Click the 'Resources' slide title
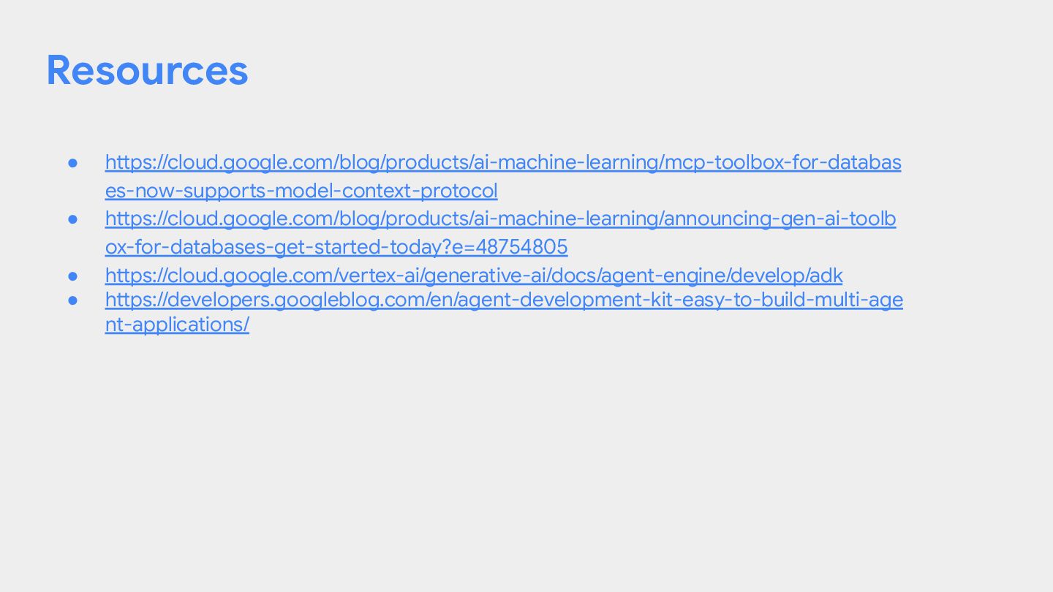 click(x=147, y=71)
